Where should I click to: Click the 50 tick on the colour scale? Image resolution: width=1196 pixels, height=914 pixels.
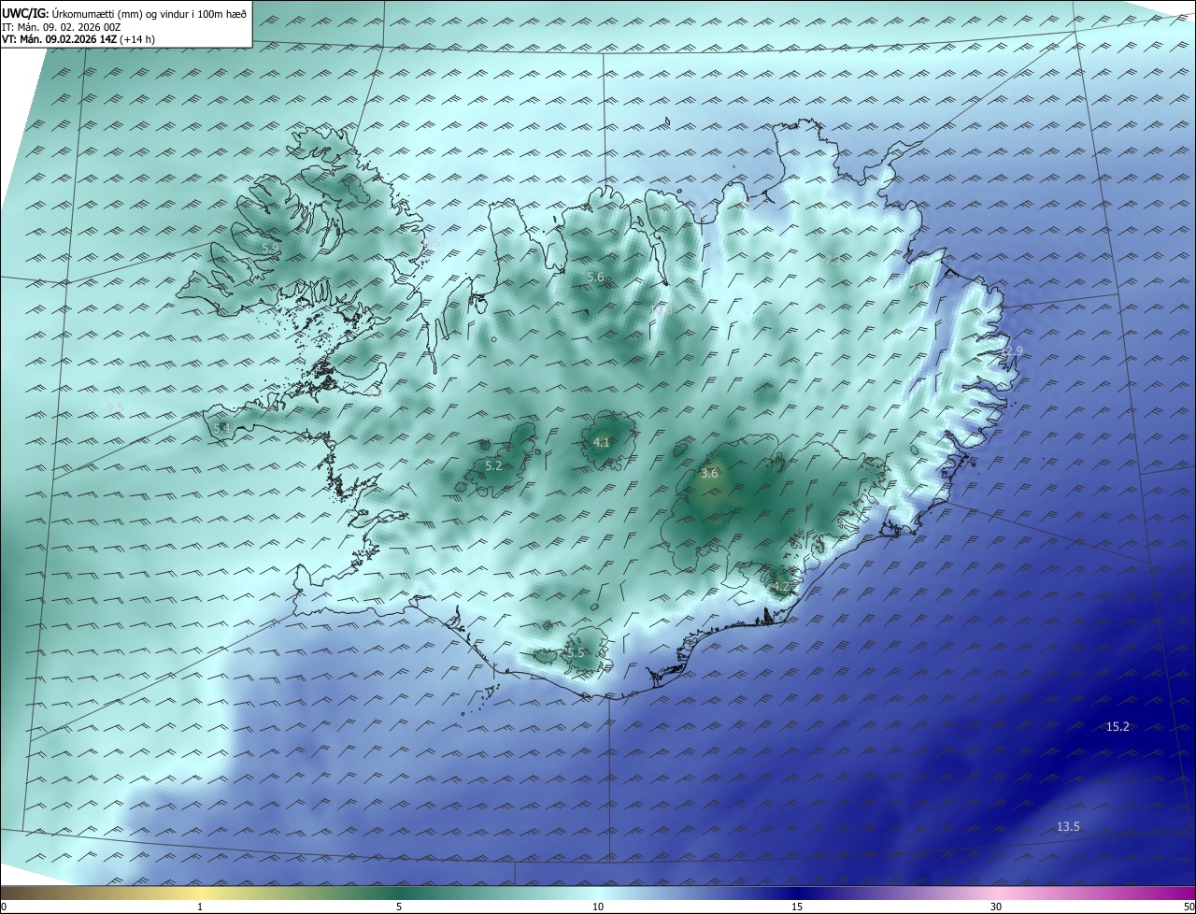1189,907
